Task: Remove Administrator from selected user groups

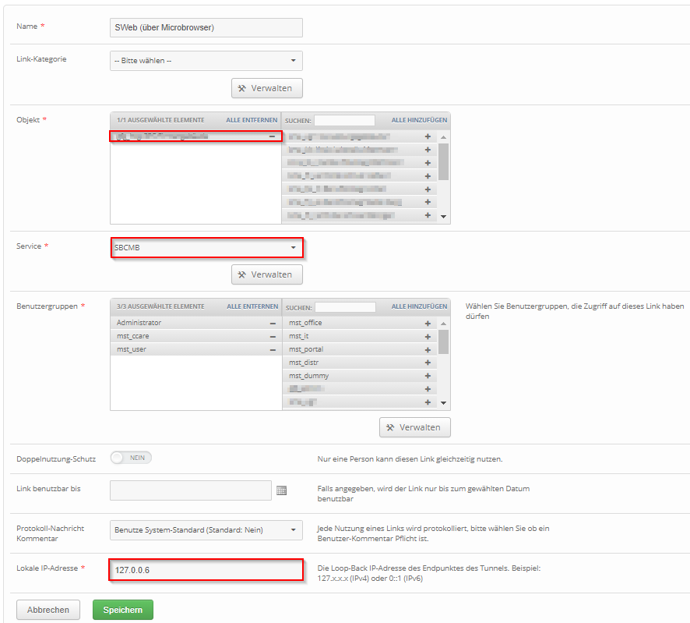Action: point(273,323)
